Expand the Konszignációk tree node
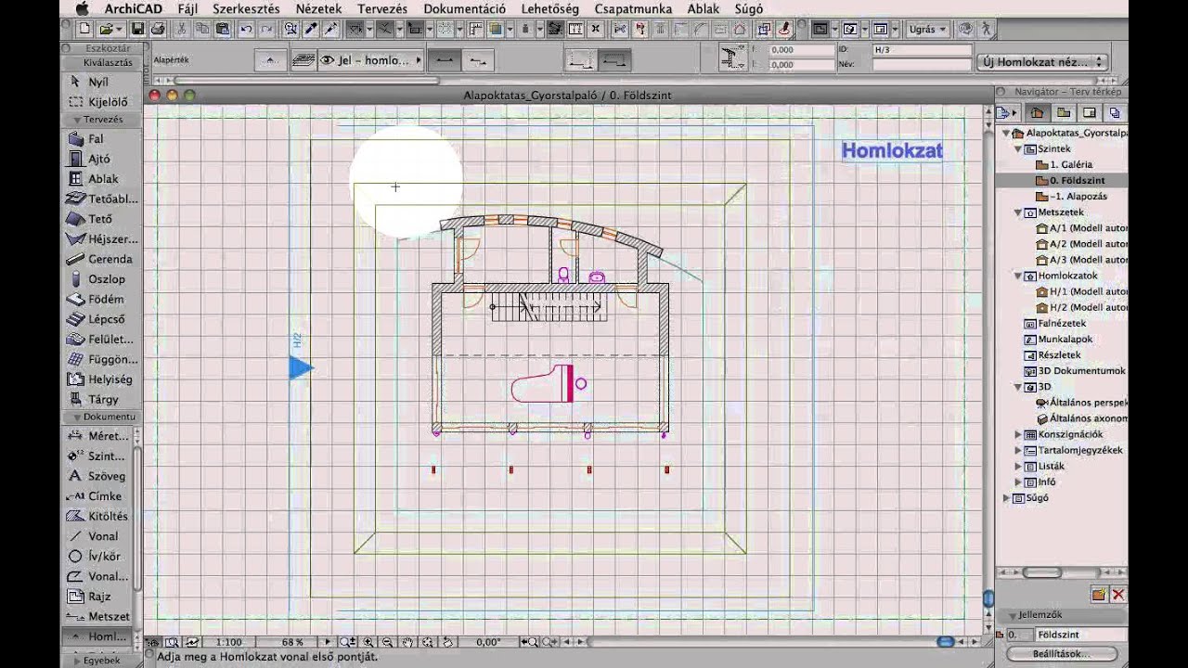The image size is (1188, 668). coord(1018,434)
